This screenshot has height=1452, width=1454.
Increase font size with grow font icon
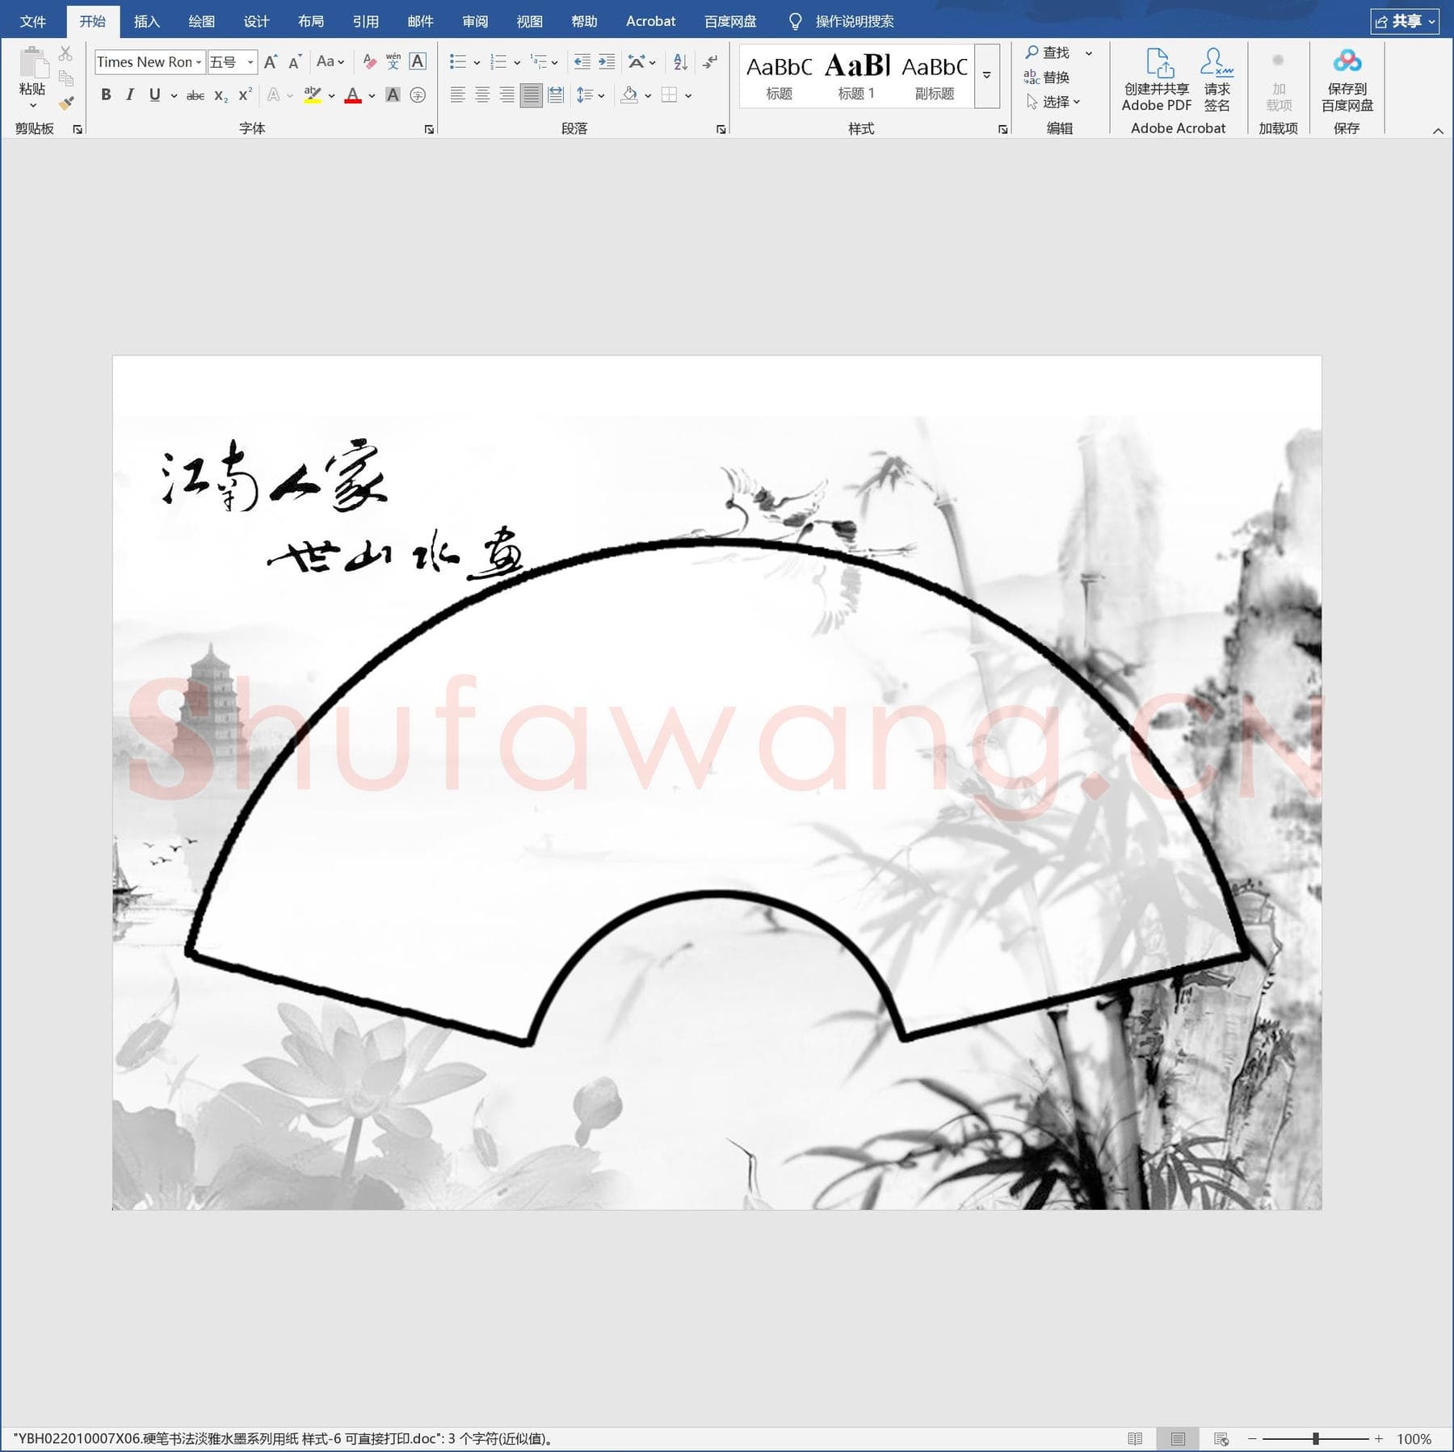point(271,62)
